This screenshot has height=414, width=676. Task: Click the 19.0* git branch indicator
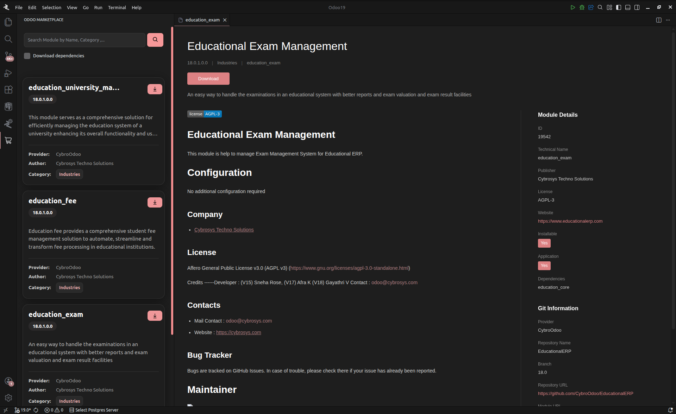pos(23,410)
